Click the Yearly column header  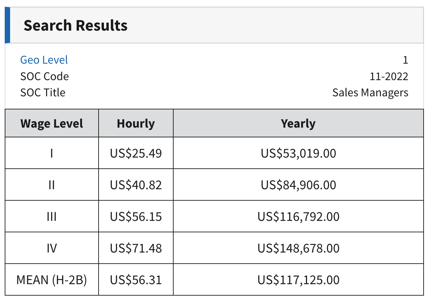298,123
